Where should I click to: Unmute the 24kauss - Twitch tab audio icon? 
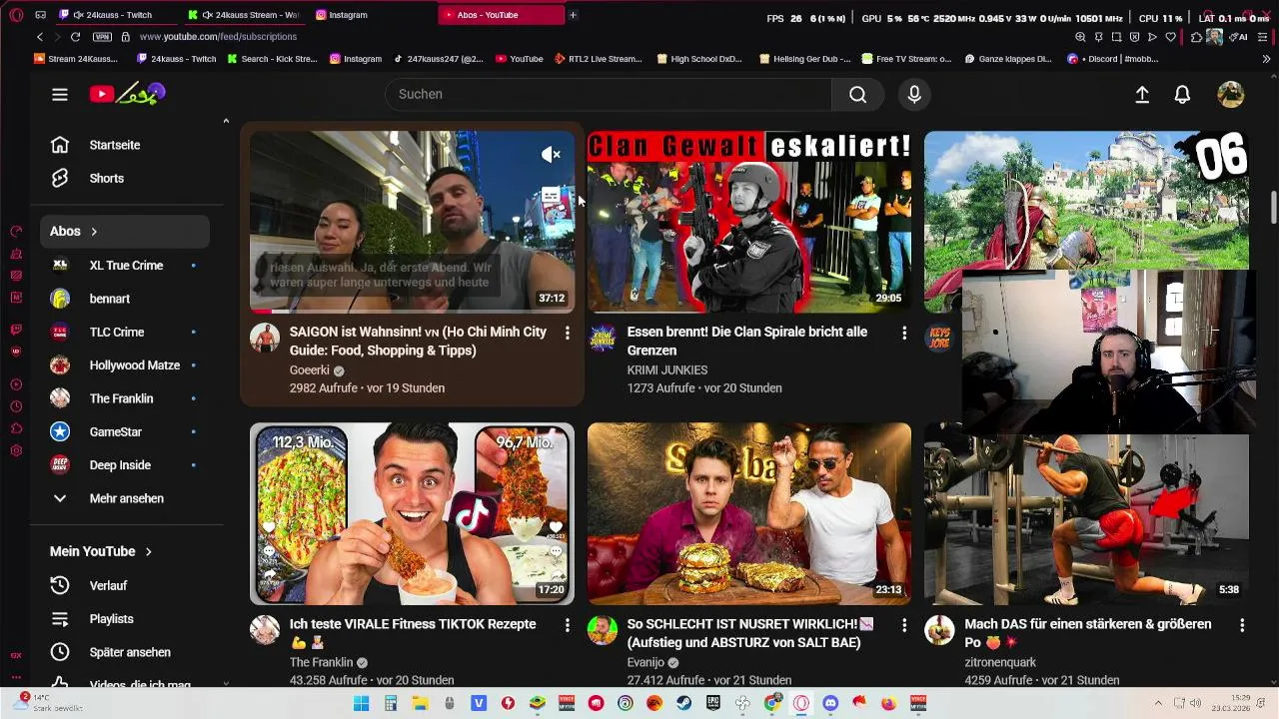coord(78,15)
